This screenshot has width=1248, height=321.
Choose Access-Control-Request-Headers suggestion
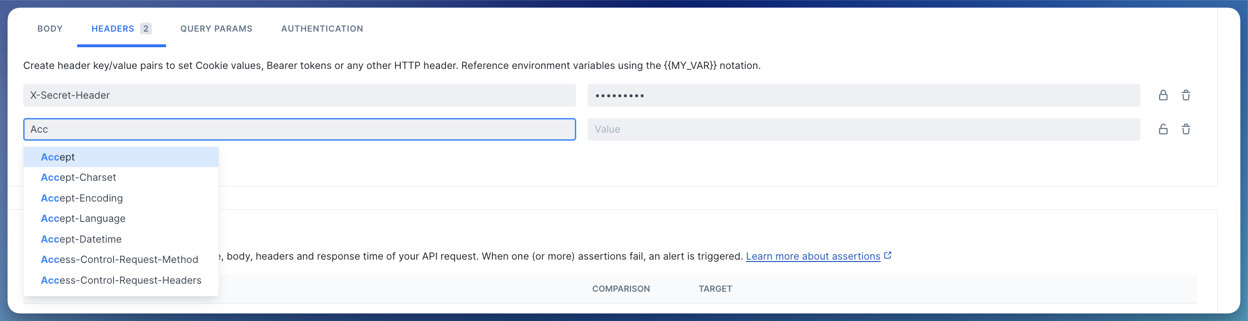coord(121,280)
